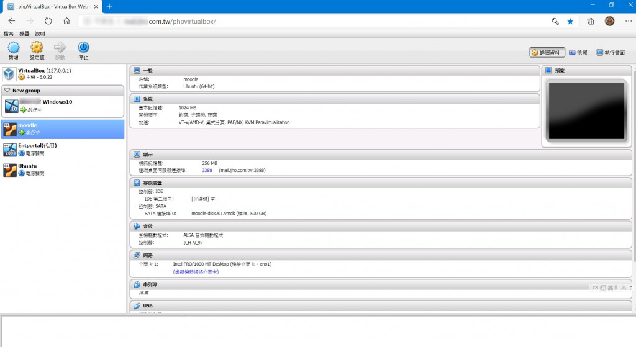Click the USB section icon
Image resolution: width=636 pixels, height=347 pixels.
click(137, 305)
